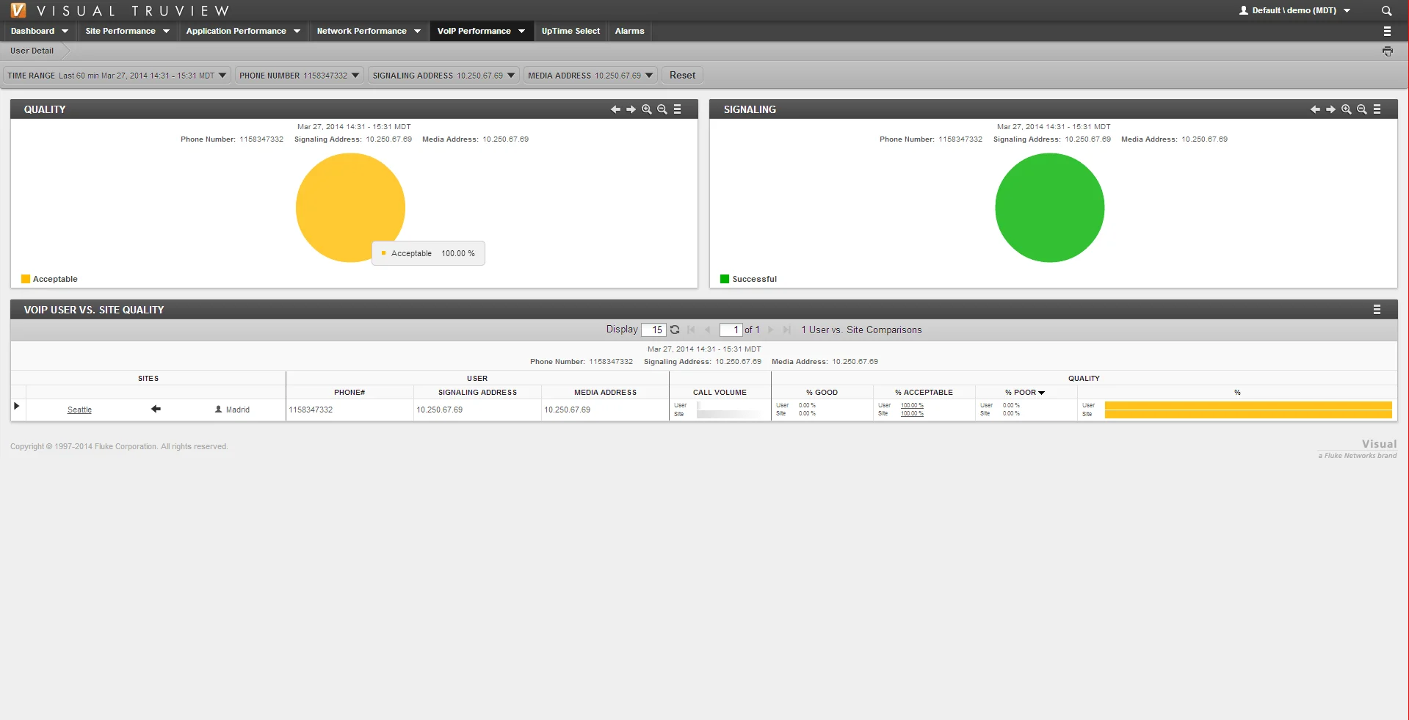Open the Application Performance dropdown menu
Image resolution: width=1409 pixels, height=720 pixels.
coord(243,31)
